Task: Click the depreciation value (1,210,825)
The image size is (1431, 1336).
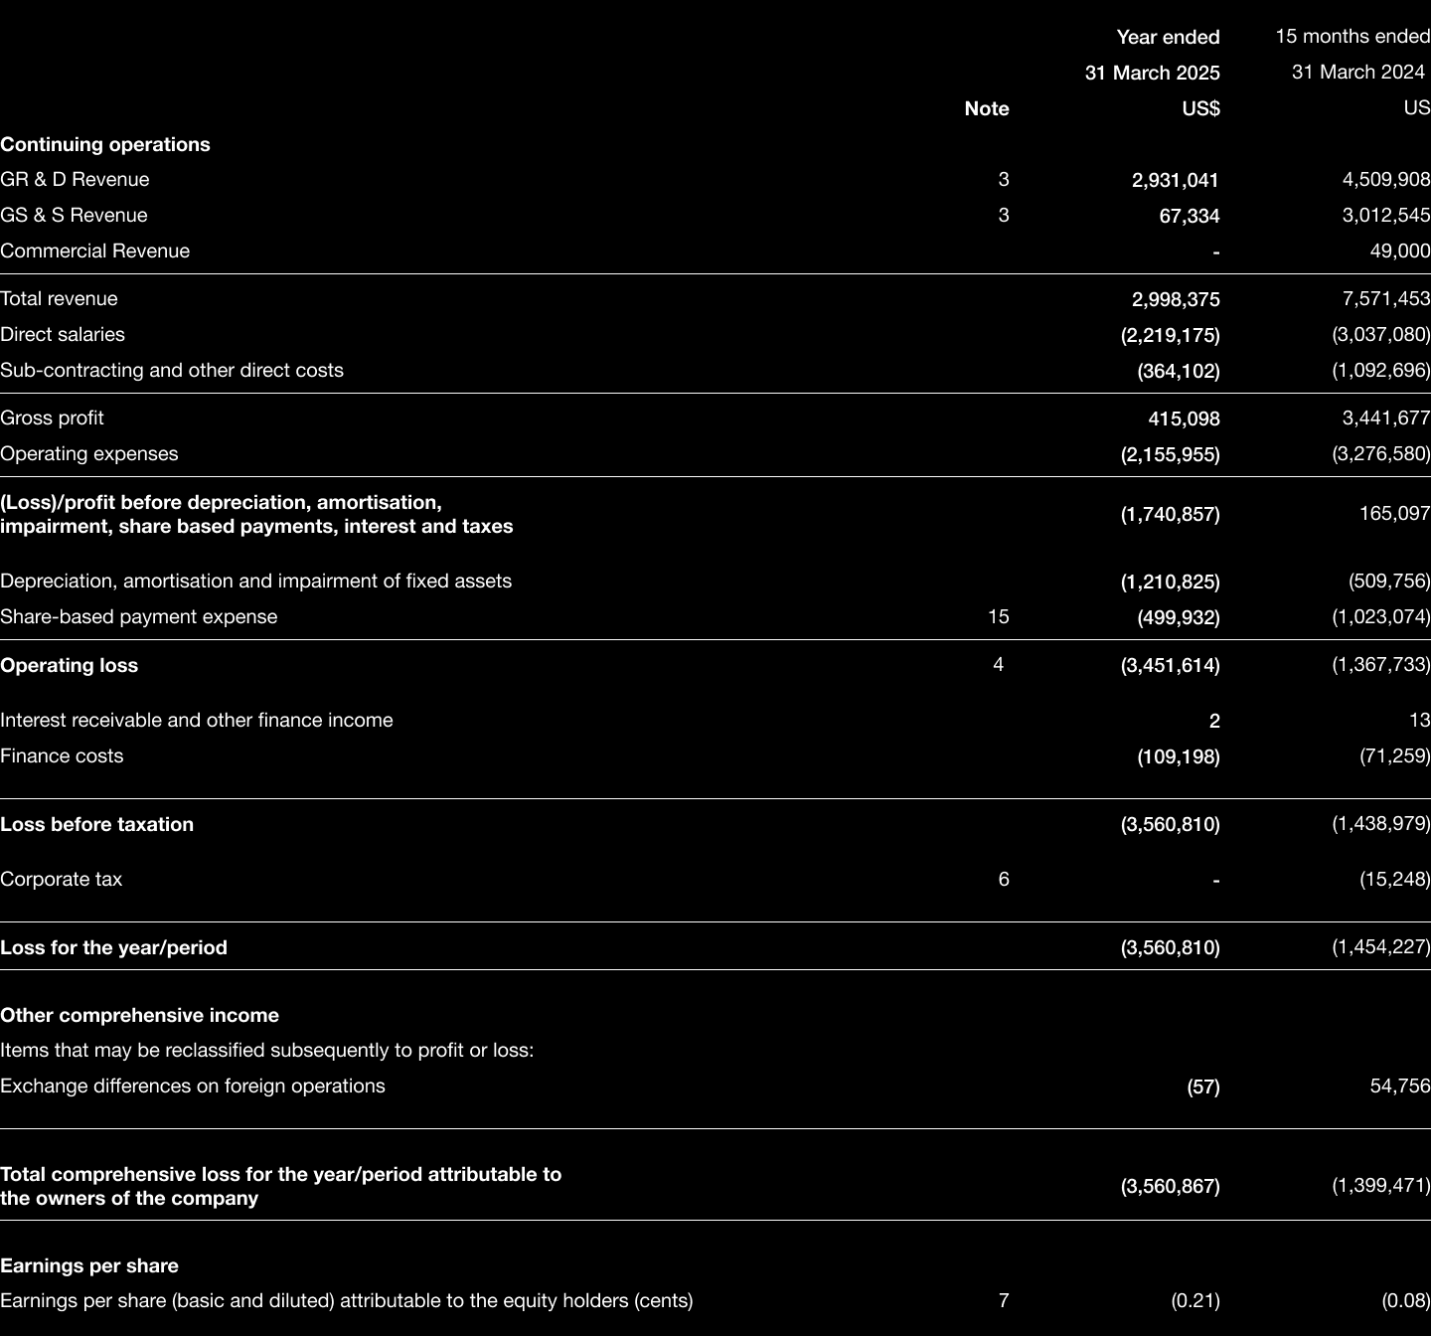Action: [1171, 582]
